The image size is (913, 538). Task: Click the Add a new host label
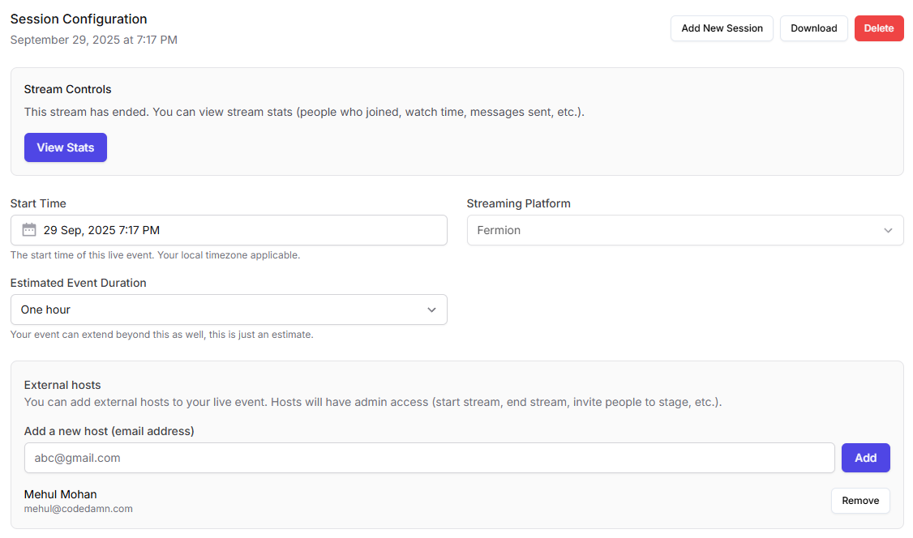pyautogui.click(x=109, y=431)
